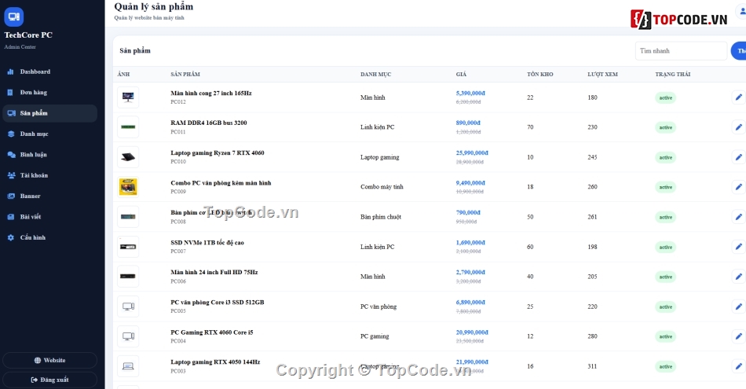
Task: Open Danh mục section
Action: (49, 134)
